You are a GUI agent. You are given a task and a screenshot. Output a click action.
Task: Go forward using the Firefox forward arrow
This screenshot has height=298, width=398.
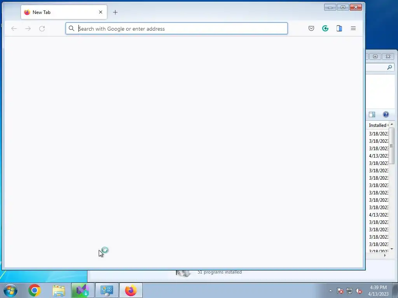tap(28, 29)
